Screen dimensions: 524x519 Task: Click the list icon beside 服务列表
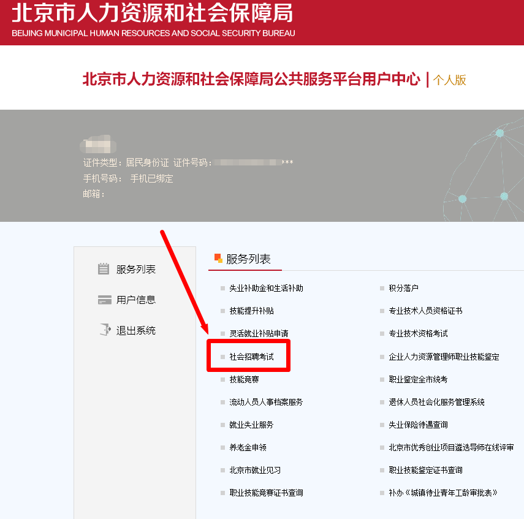coord(104,268)
